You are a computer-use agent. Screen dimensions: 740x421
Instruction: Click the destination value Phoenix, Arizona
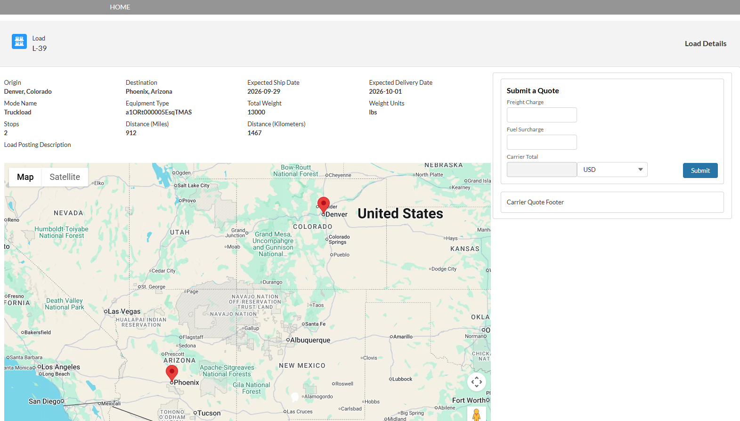tap(149, 91)
